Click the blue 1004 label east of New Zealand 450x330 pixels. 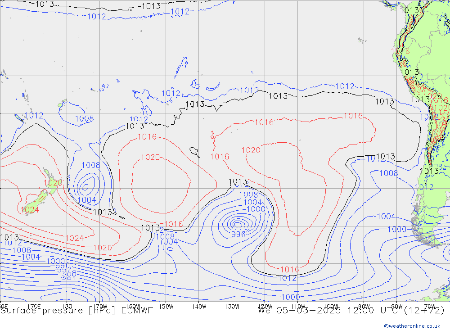87,199
